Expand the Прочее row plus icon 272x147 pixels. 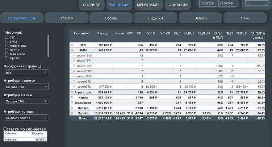pos(72,108)
